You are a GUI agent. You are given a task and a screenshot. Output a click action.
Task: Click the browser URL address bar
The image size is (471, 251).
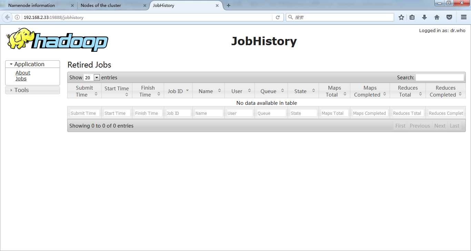pyautogui.click(x=148, y=17)
